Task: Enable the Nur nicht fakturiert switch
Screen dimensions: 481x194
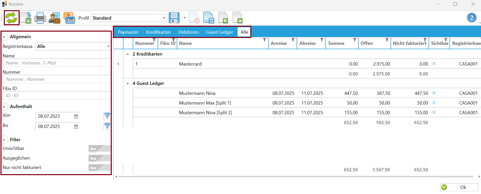Action: 100,167
